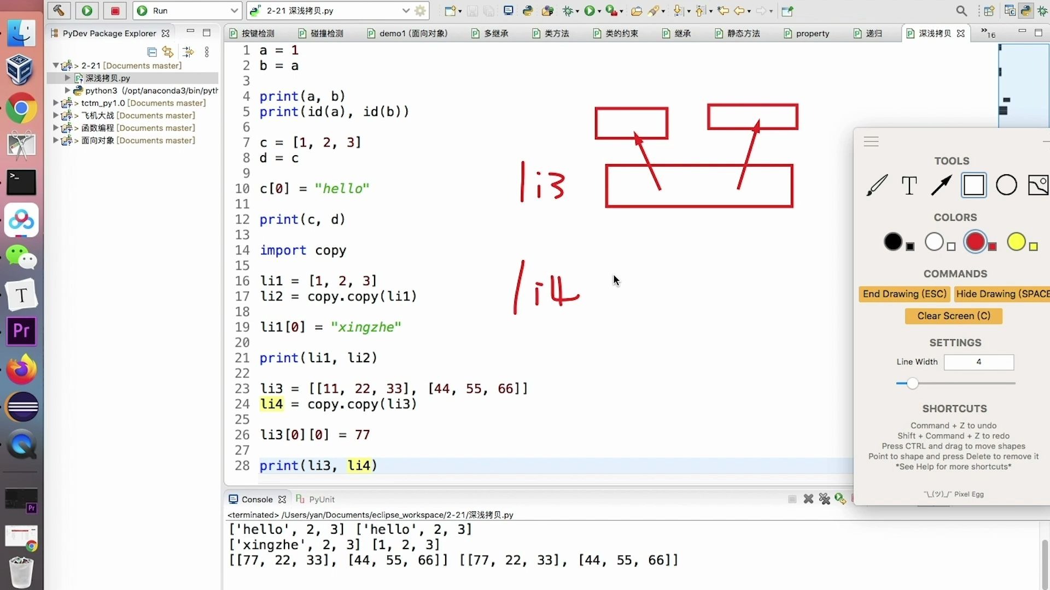Expand the 飞机大战 project tree
Viewport: 1050px width, 590px height.
pyautogui.click(x=55, y=115)
